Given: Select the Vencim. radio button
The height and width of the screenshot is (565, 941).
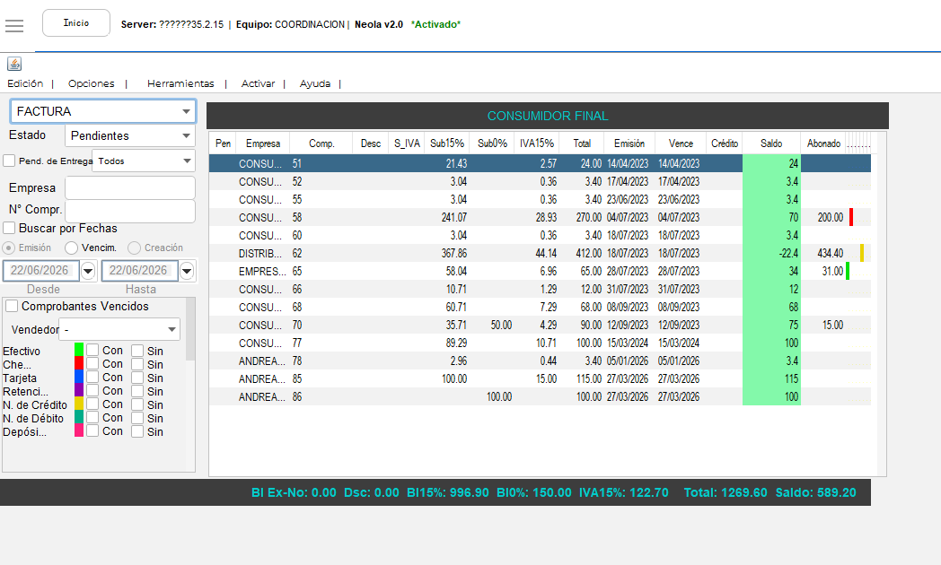Looking at the screenshot, I should pos(72,248).
